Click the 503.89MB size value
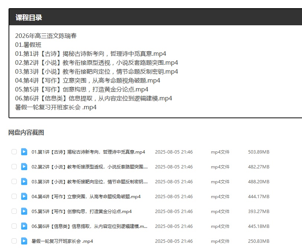The width and height of the screenshot is (302, 248). [x=258, y=152]
